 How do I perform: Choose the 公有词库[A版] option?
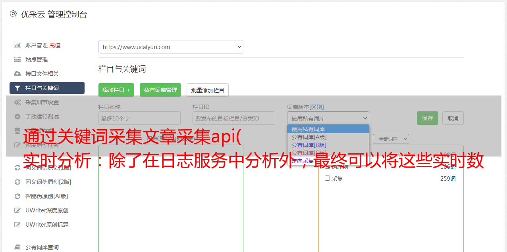coord(328,137)
